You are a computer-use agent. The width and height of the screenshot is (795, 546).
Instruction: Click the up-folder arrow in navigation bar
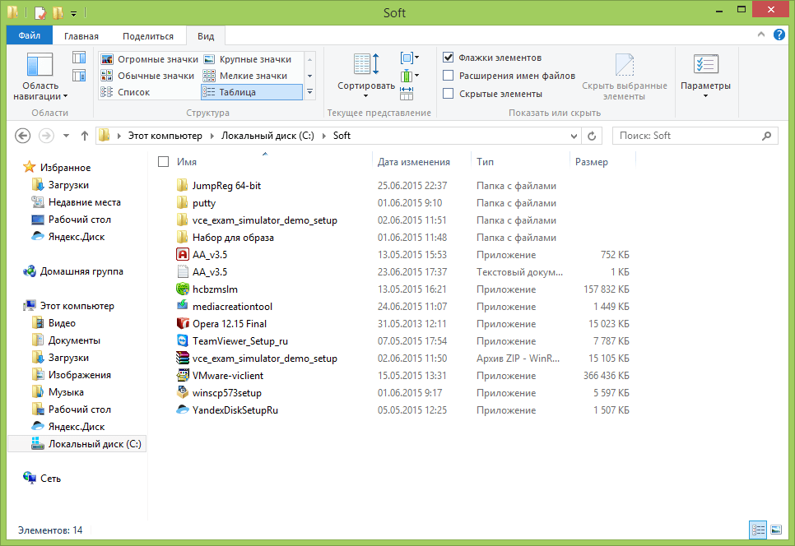pyautogui.click(x=84, y=136)
